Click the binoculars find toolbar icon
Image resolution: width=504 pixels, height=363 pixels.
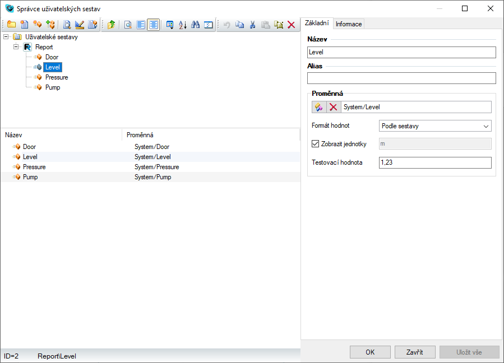(x=196, y=25)
